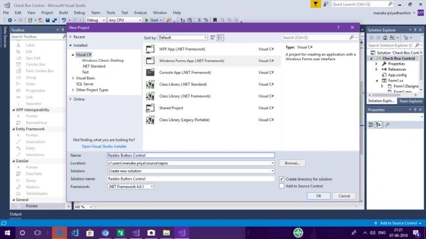Click Cancel in New Project dialog

344,196
